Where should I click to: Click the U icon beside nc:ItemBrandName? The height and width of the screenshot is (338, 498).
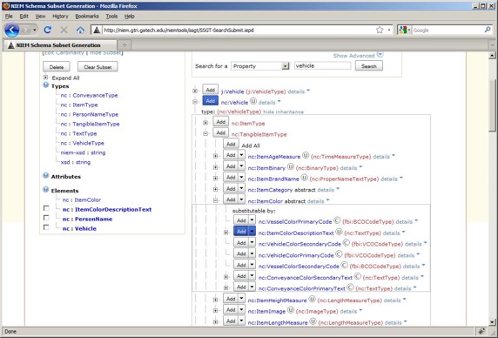pos(304,178)
